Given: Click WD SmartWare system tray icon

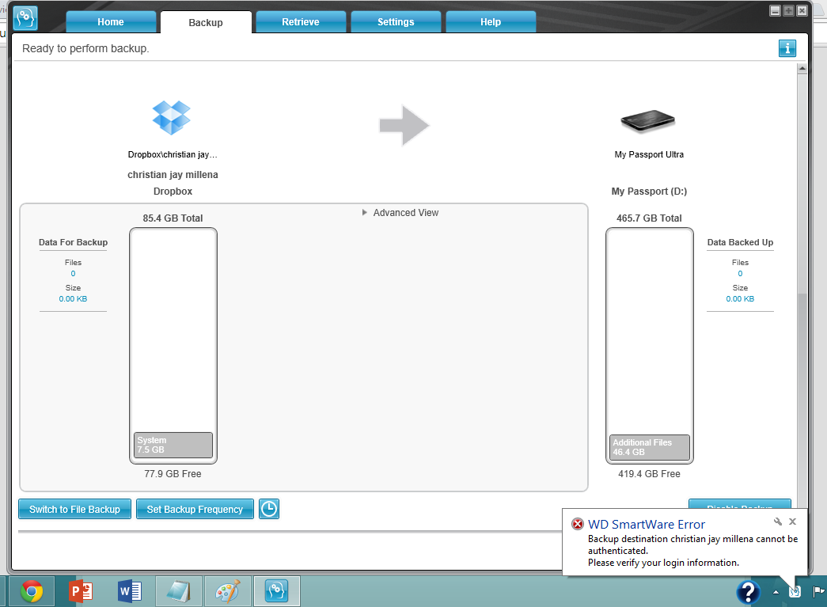Looking at the screenshot, I should (x=795, y=592).
